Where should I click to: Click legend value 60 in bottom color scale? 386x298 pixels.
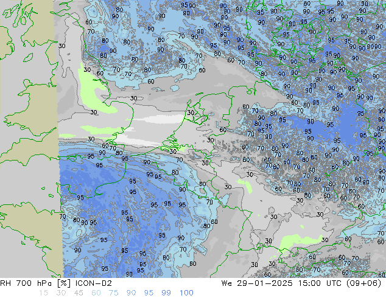[x=96, y=293]
